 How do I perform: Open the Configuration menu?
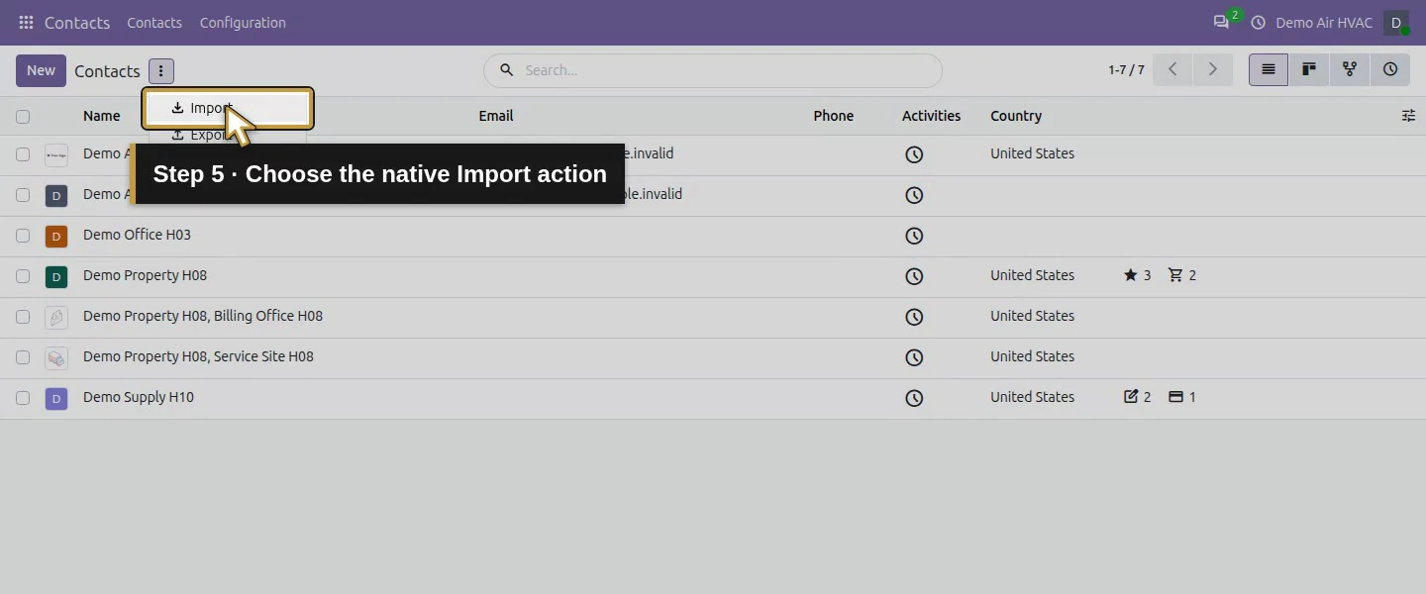point(243,22)
